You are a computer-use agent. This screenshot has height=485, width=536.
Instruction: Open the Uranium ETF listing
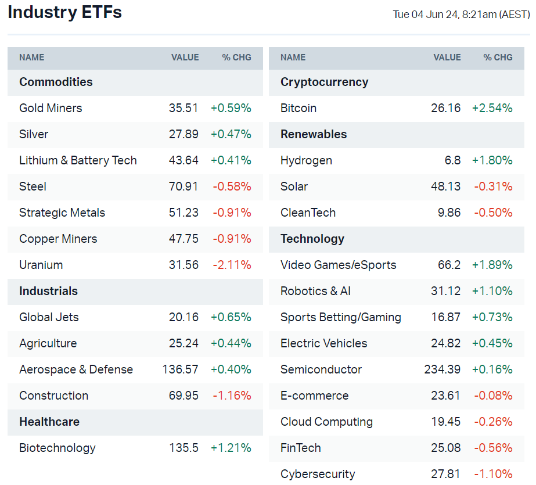(x=41, y=265)
